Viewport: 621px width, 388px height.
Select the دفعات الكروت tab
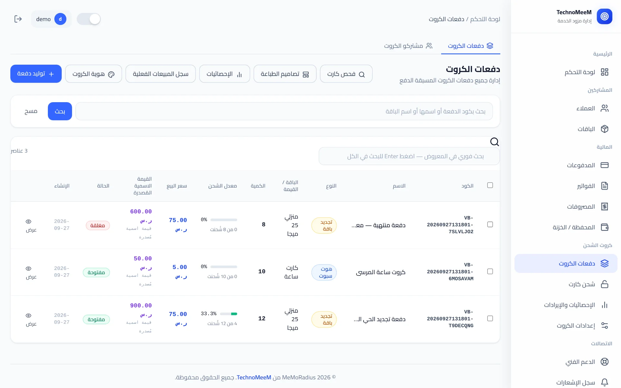click(471, 46)
